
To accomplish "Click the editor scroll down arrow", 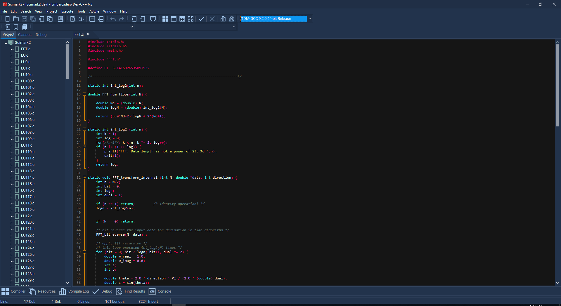I will (557, 283).
